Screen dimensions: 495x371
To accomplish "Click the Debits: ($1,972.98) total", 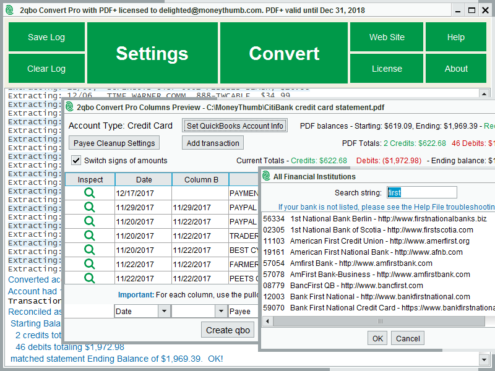I will 389,161.
